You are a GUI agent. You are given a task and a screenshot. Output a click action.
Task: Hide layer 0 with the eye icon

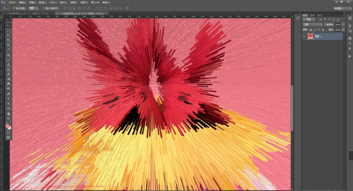coord(304,36)
